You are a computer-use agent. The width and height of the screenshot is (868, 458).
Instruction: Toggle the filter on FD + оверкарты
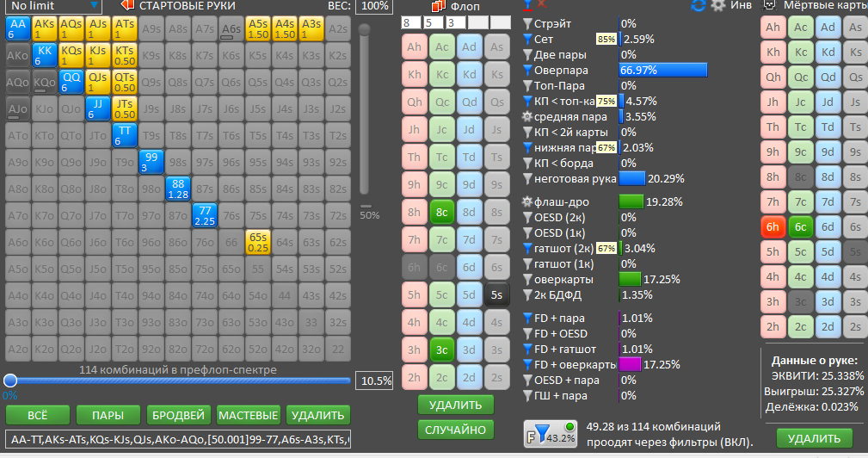[x=527, y=365]
